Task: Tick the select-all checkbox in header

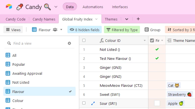Action: tap(84, 40)
